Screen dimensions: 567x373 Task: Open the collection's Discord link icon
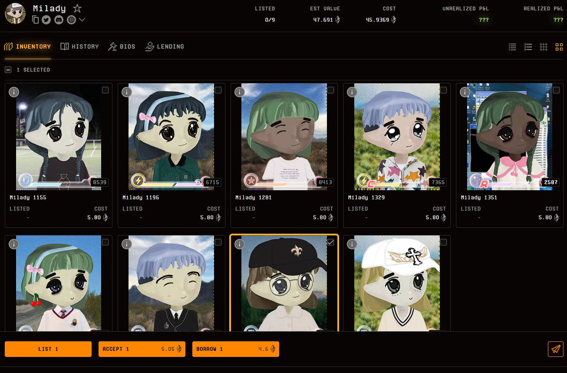tap(59, 19)
